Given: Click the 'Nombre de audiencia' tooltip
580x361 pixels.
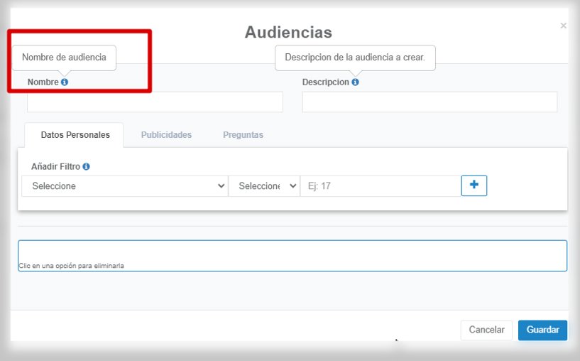Looking at the screenshot, I should pos(64,58).
